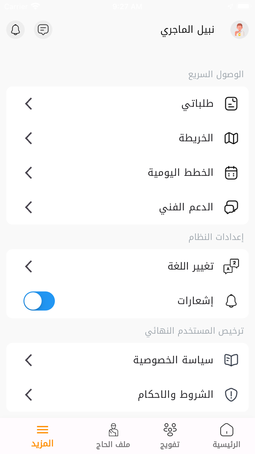Open notifications via the bell icon
The image size is (255, 454).
click(x=15, y=30)
